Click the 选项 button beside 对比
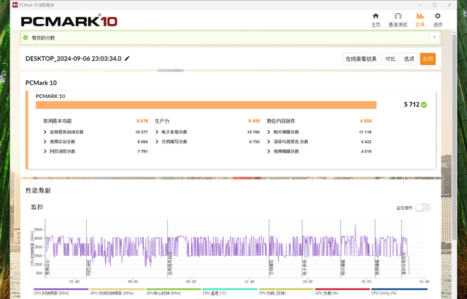 pyautogui.click(x=409, y=58)
